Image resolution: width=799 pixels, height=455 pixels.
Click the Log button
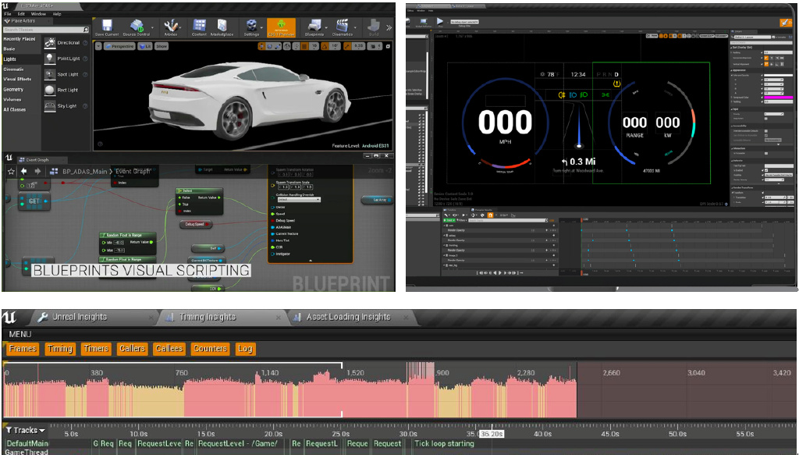click(x=245, y=349)
